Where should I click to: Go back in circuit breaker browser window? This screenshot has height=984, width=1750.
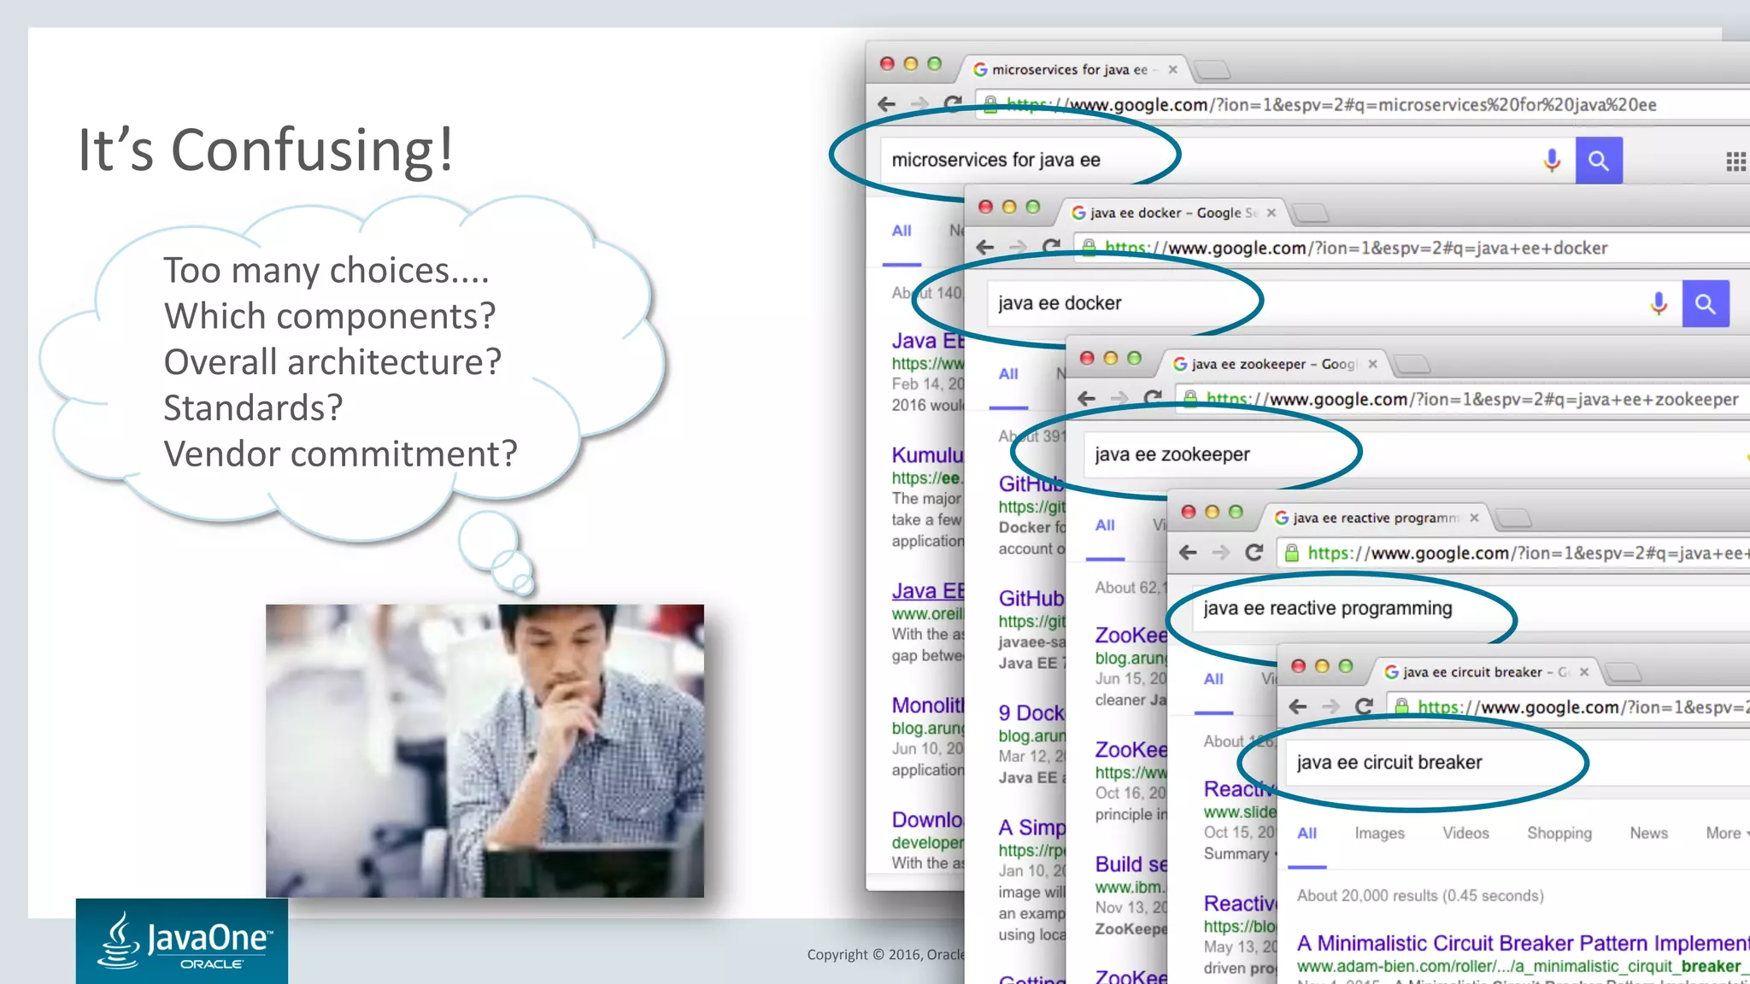coord(1298,706)
